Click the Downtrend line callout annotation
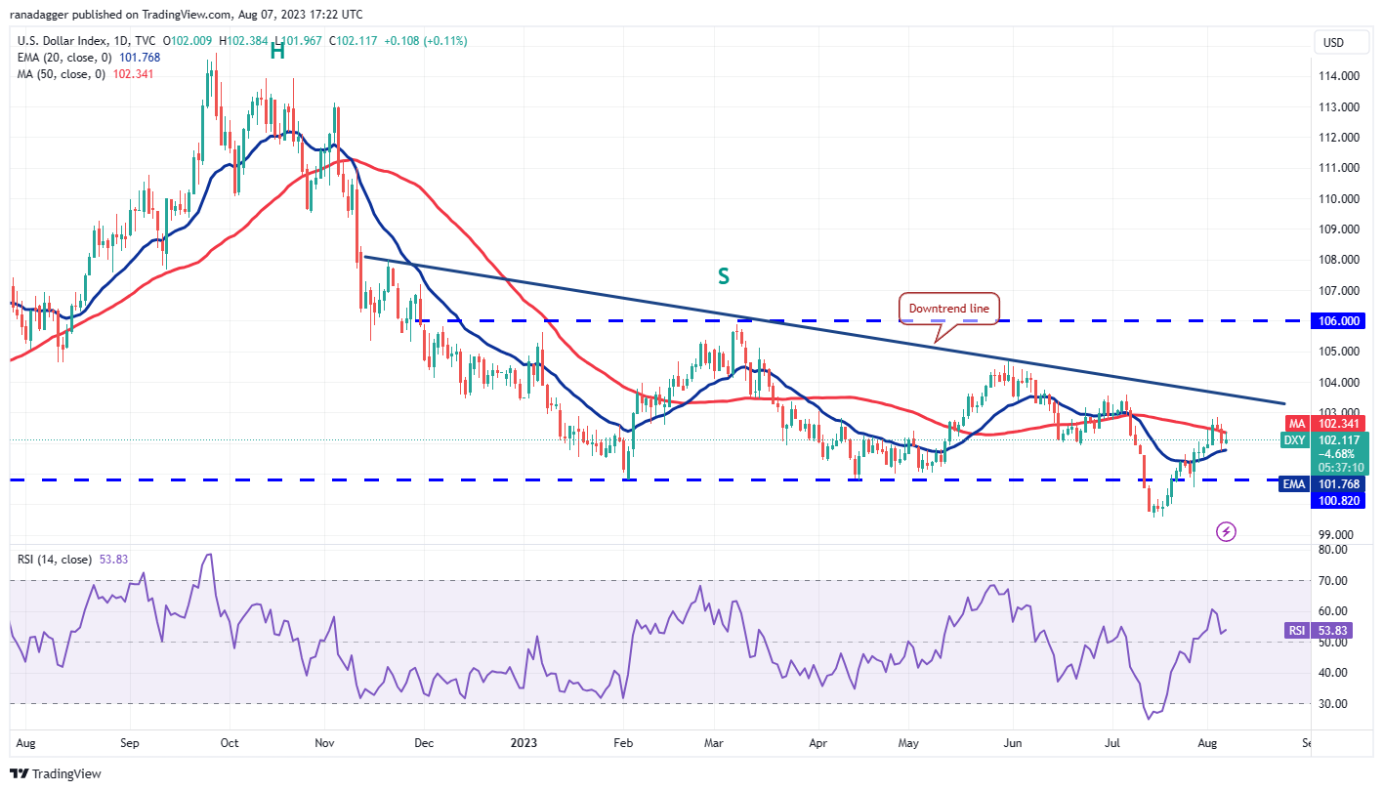Viewport: 1383px width, 791px height. click(948, 308)
